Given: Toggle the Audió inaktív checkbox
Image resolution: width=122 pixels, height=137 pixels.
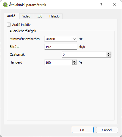Looking at the screenshot, I should tap(9, 25).
